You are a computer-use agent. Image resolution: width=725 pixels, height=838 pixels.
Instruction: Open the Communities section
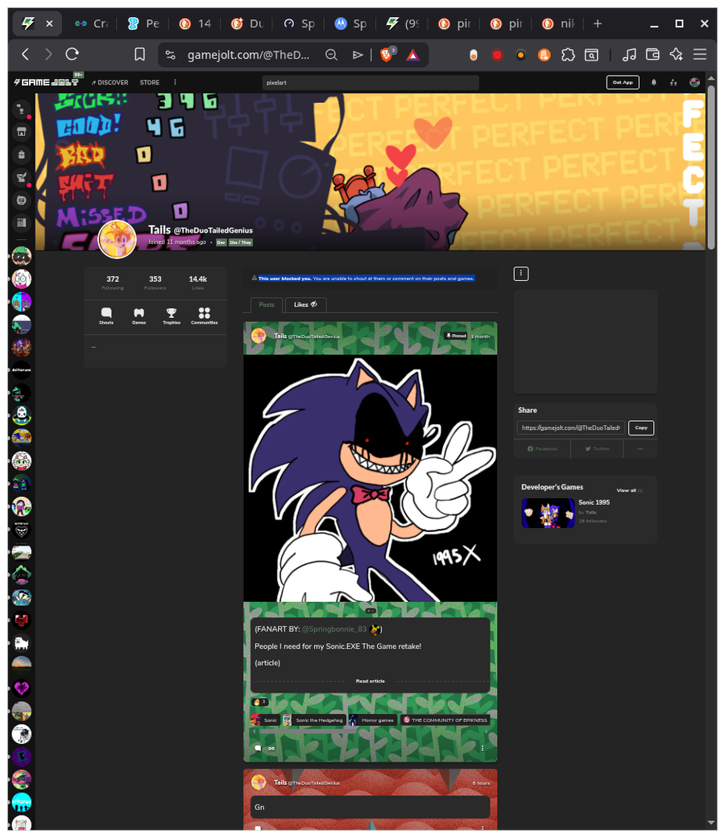205,316
